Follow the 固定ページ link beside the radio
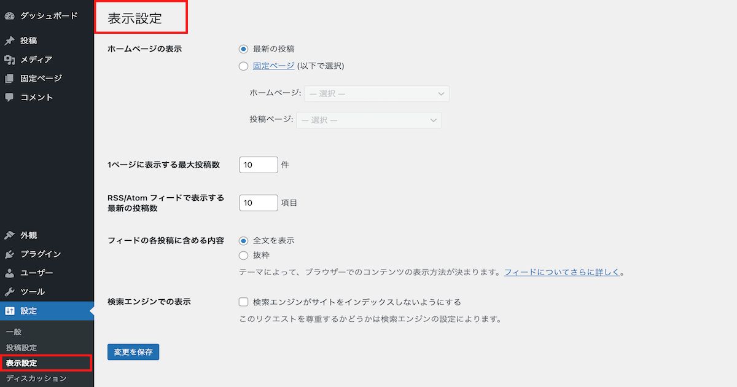The height and width of the screenshot is (387, 737). (274, 66)
